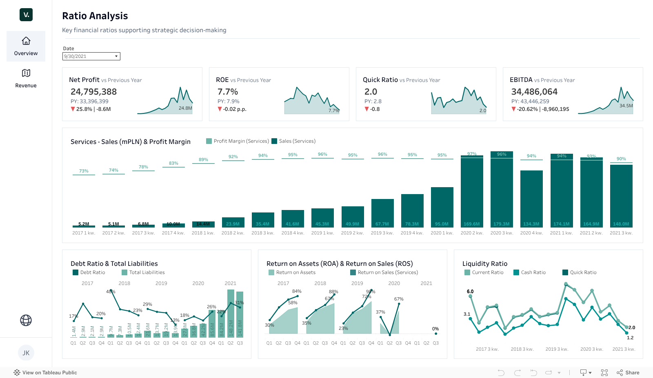
Task: Undo the last action in toolbar
Action: point(501,372)
